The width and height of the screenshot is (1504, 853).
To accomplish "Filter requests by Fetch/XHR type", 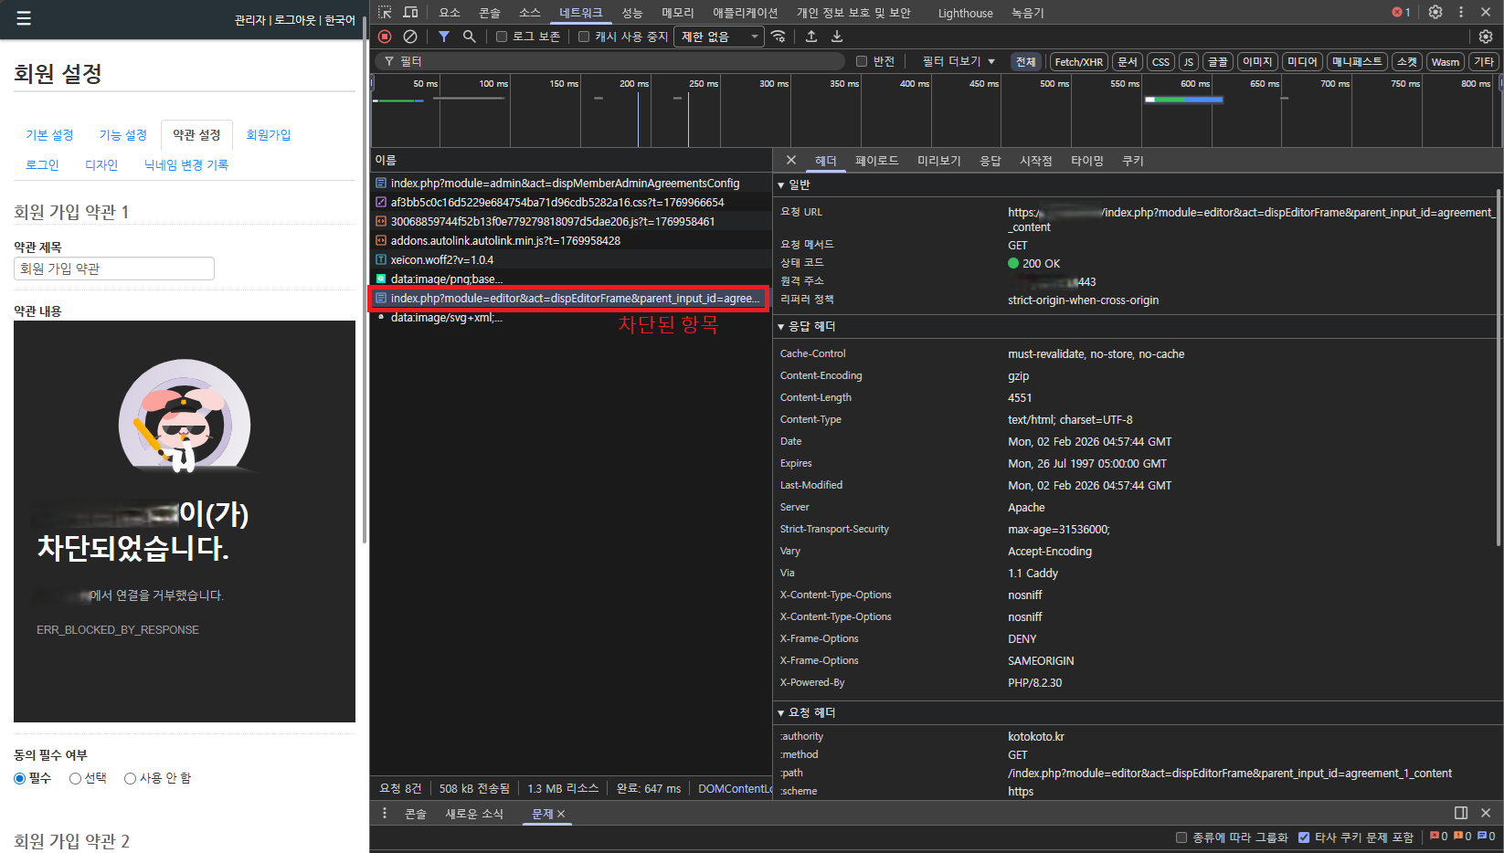I will point(1078,61).
